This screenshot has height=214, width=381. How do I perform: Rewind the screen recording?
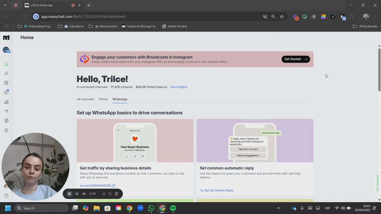pos(84,194)
